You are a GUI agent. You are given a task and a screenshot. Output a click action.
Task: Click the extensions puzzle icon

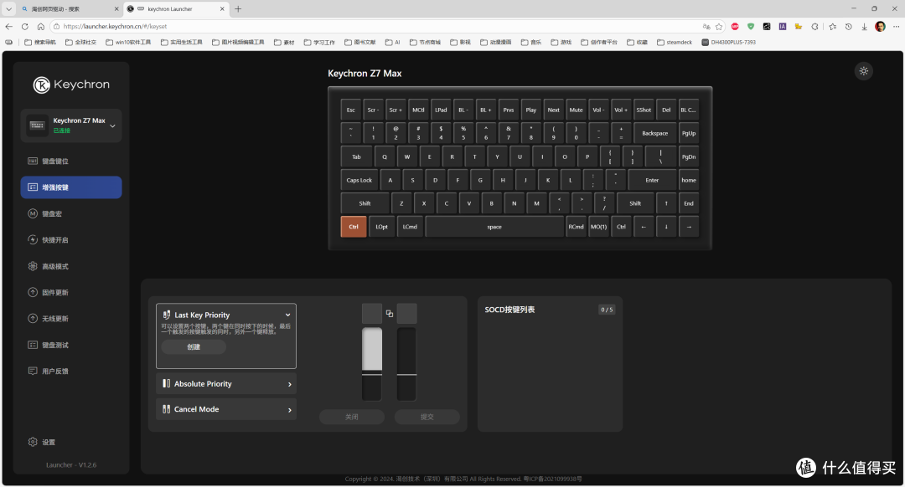(x=814, y=27)
